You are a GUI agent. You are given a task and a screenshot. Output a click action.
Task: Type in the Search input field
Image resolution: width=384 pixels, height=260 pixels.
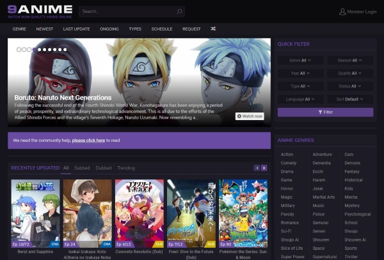coord(127,11)
